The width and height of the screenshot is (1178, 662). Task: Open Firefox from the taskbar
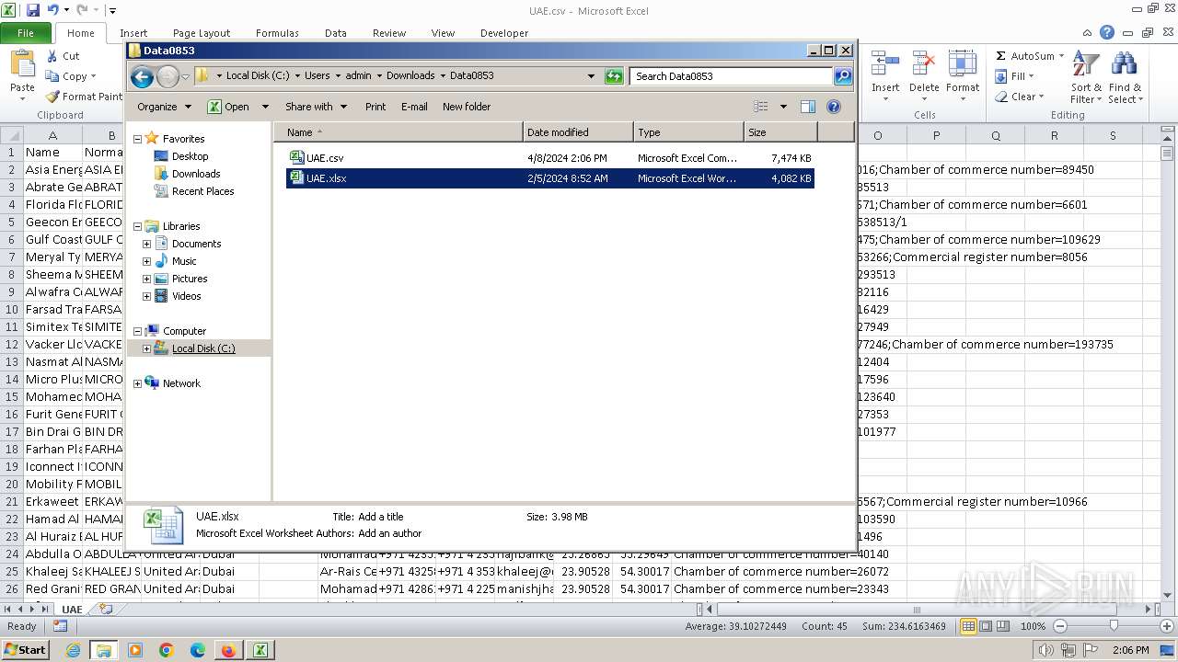coord(228,650)
